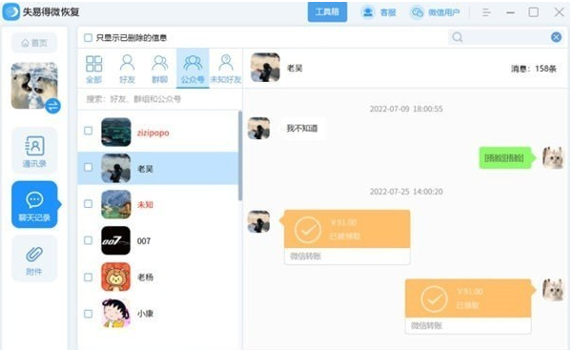573x350 pixels.
Task: Click 小康's cartoon girl avatar
Action: click(x=116, y=313)
